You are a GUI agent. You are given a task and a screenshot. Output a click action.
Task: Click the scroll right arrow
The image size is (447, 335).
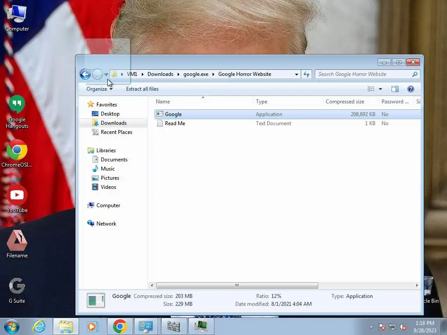pyautogui.click(x=417, y=285)
